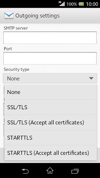
Task: Tap the home navigation icon
Action: pos(50,170)
